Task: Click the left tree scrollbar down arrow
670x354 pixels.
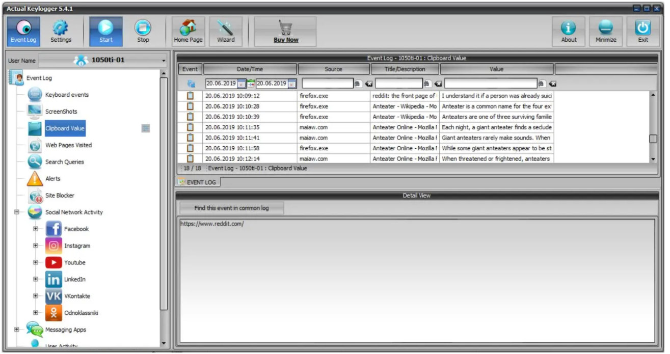Action: 164,344
